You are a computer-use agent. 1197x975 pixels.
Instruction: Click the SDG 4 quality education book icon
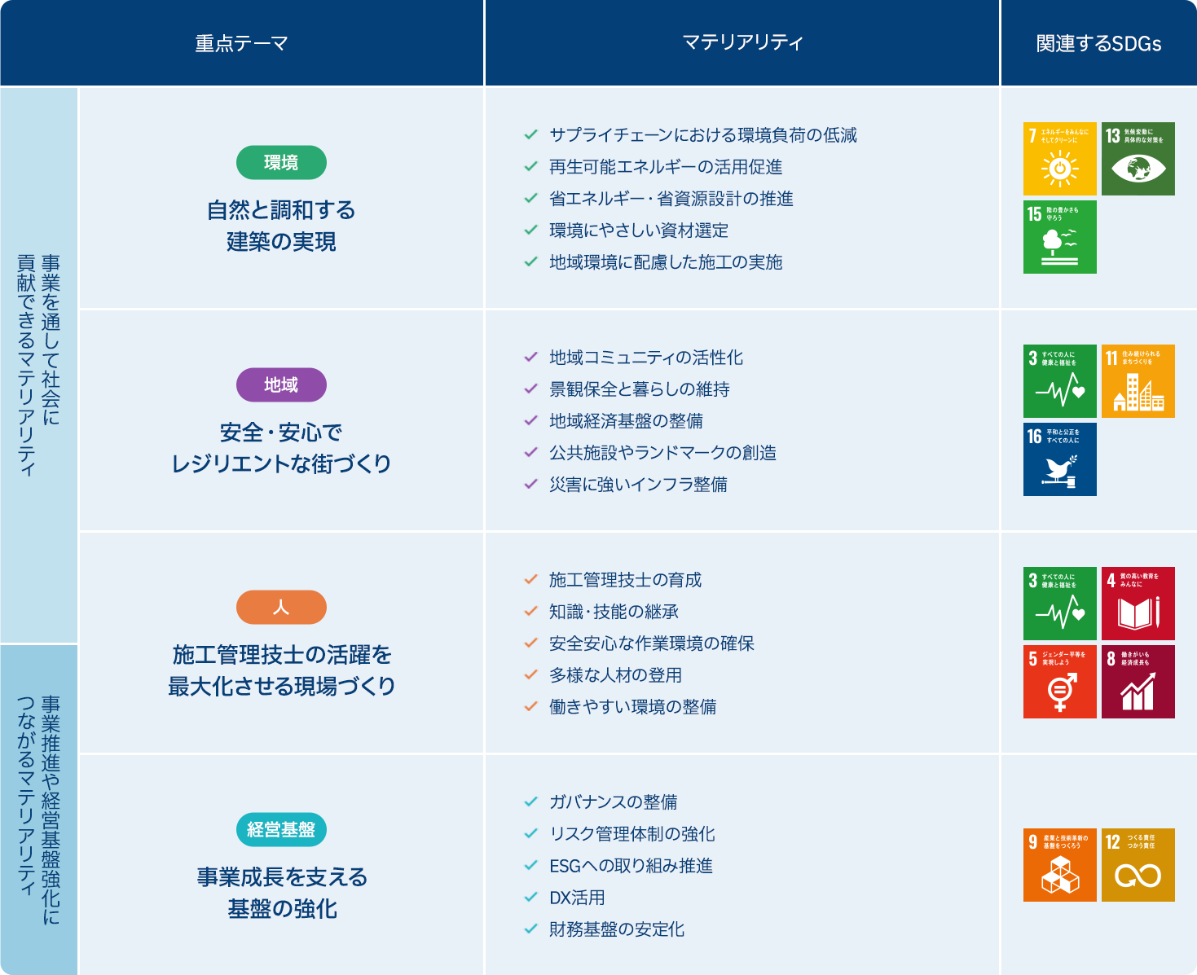pos(1138,604)
